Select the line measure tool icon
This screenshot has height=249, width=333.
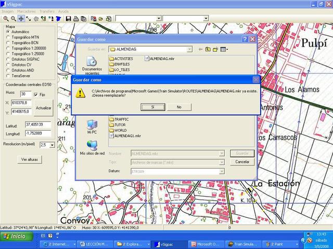(29, 18)
